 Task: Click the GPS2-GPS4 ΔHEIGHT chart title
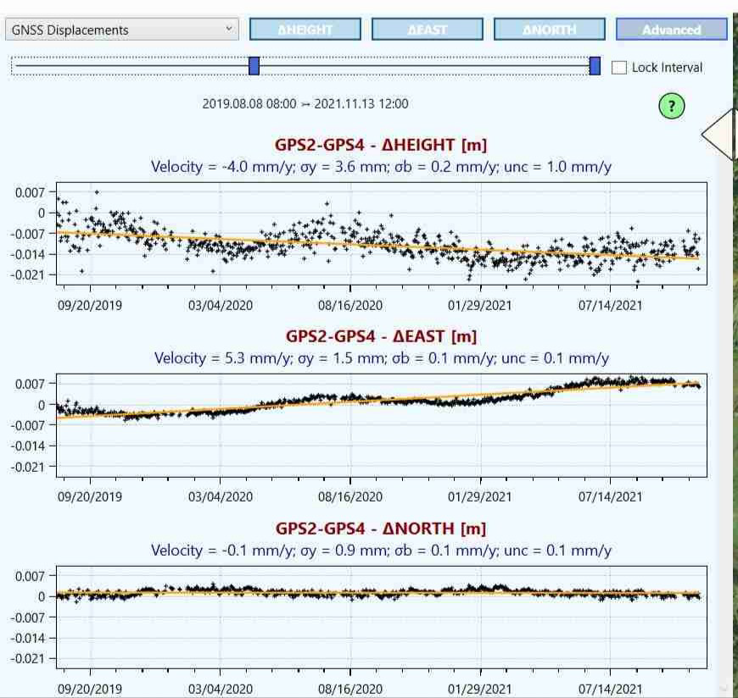point(381,145)
